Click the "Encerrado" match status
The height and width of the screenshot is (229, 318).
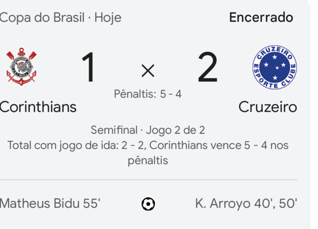click(x=261, y=17)
